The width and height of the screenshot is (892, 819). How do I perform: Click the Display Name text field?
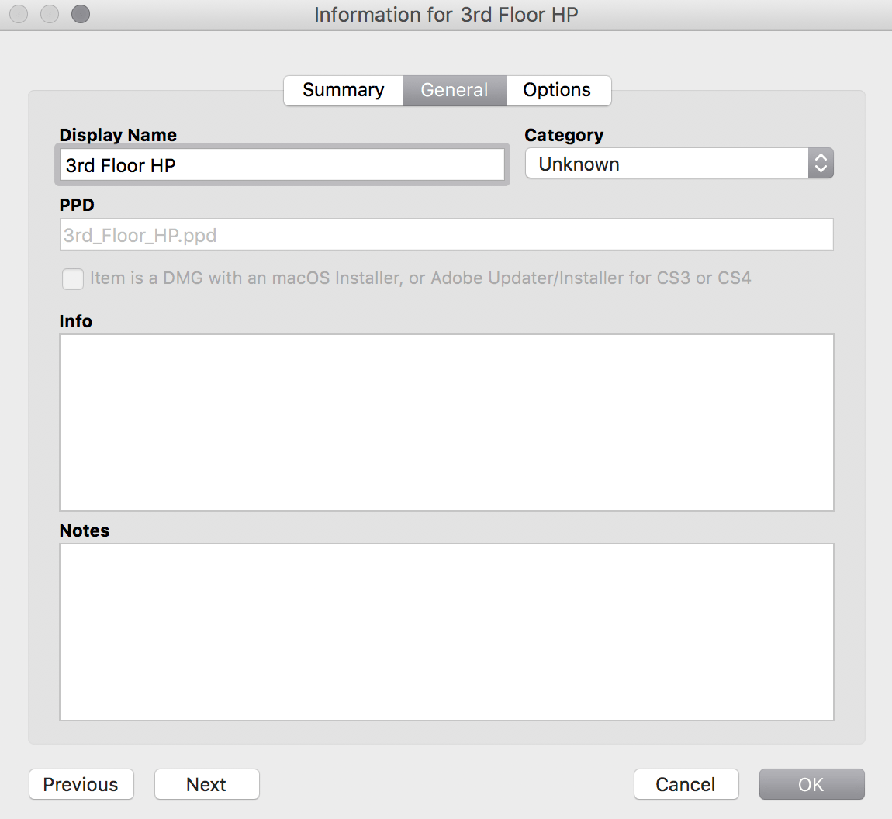pos(282,165)
